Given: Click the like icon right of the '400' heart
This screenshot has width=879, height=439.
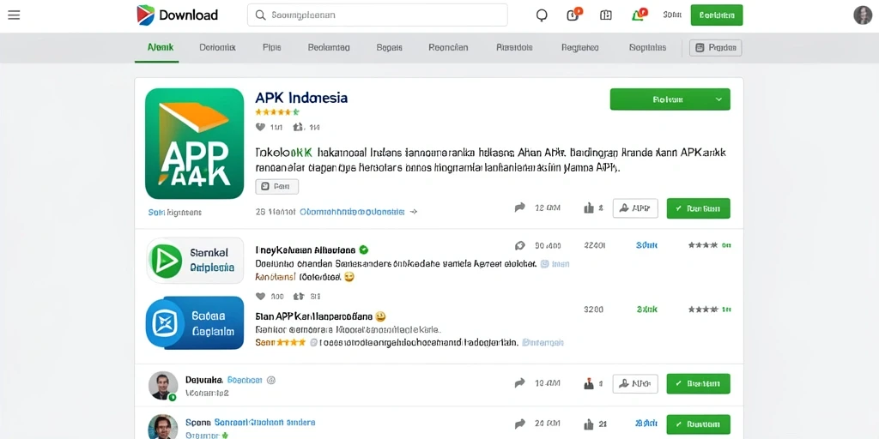Looking at the screenshot, I should (x=298, y=296).
